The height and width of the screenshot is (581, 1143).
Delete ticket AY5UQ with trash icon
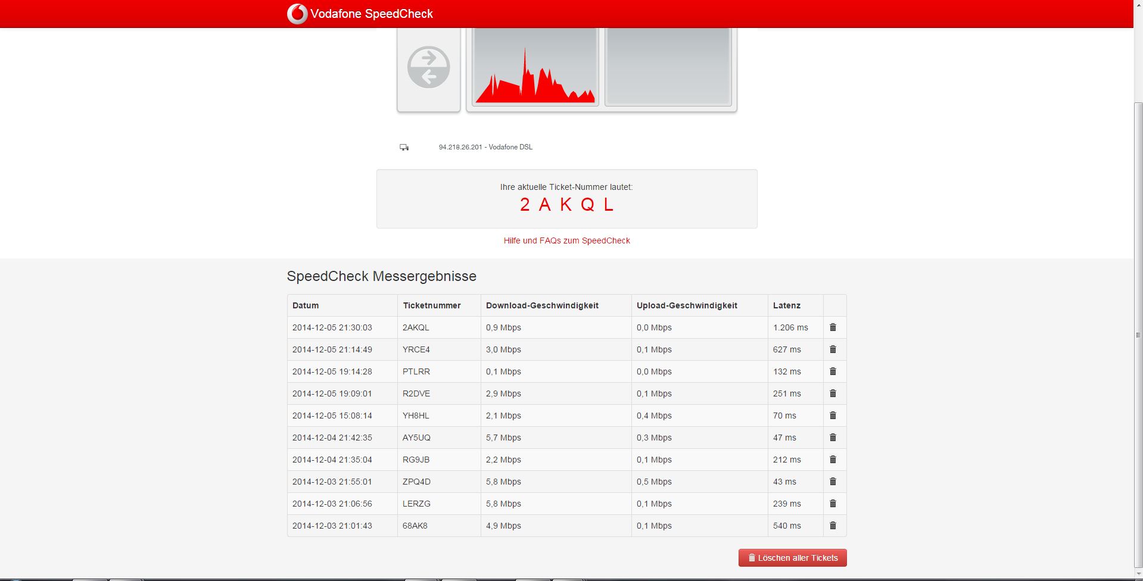[x=833, y=438]
